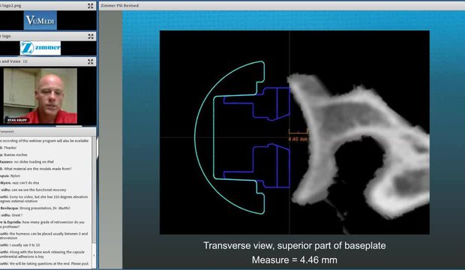The image size is (465, 270).
Task: Click the chat scrollbar down arrow
Action: [x=94, y=255]
